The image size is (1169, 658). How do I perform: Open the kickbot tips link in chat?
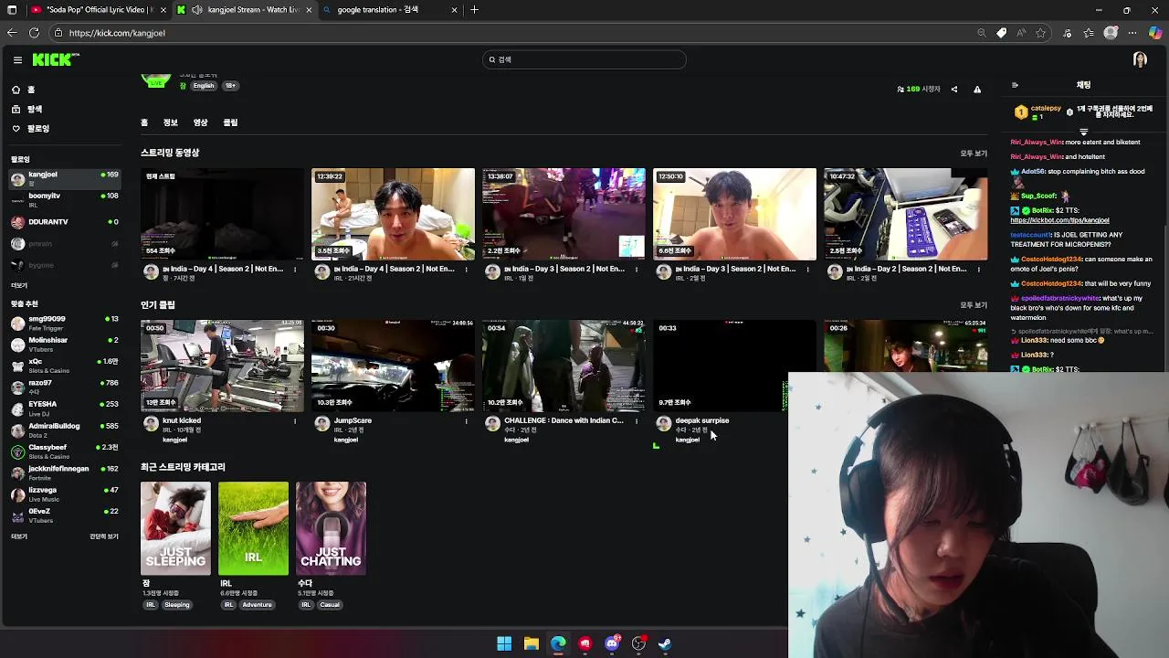[1059, 220]
